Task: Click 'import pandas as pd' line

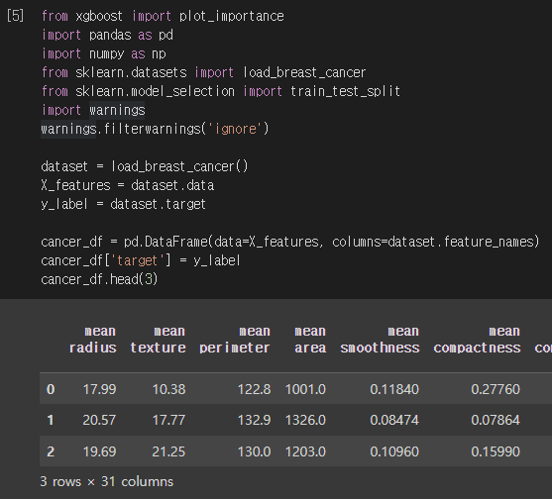Action: tap(107, 36)
